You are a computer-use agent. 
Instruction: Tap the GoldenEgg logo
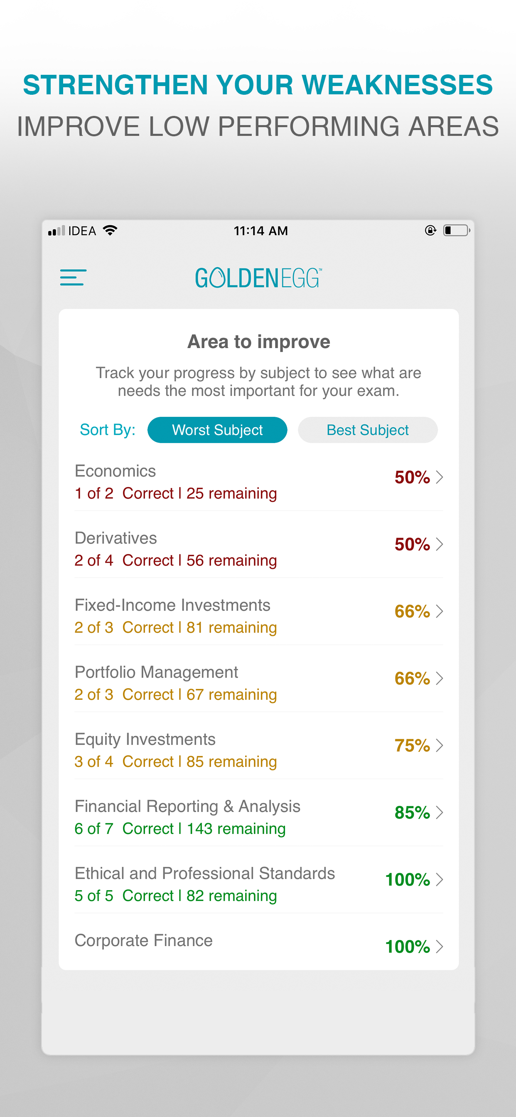258,278
